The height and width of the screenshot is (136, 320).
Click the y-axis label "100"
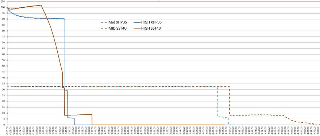pos(3,7)
